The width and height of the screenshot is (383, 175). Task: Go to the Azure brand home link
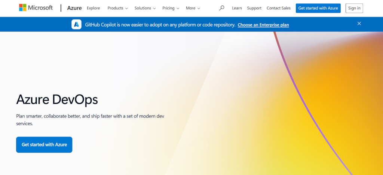tap(74, 8)
